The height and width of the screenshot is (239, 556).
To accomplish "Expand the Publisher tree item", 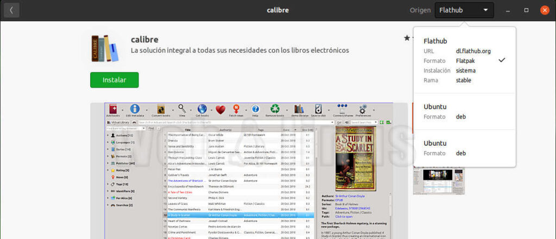I will click(x=108, y=163).
